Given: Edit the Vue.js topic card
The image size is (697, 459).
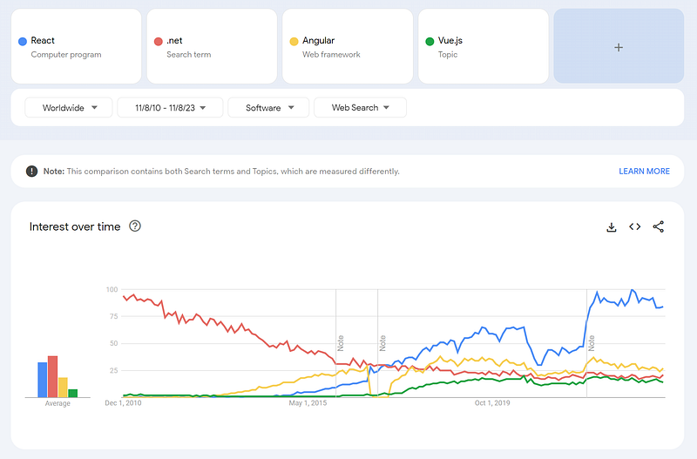Looking at the screenshot, I should coord(484,46).
